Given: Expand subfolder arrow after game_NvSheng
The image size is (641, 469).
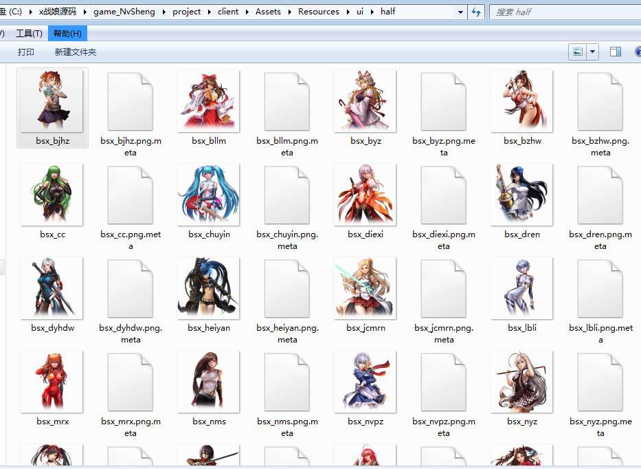Looking at the screenshot, I should coord(164,12).
